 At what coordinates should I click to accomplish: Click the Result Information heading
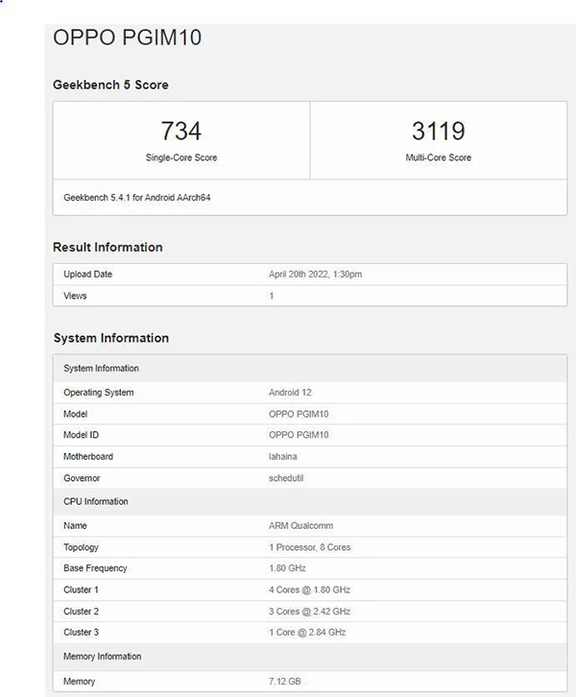(x=108, y=247)
